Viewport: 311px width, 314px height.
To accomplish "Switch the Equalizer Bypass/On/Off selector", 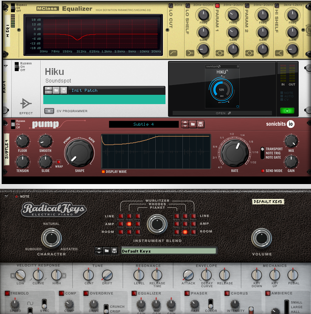I will tap(13, 8).
